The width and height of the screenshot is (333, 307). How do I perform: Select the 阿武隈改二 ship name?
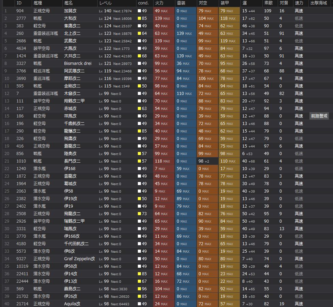(74, 71)
